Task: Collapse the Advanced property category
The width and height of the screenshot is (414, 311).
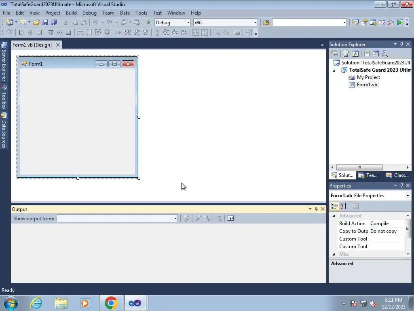Action: (x=334, y=216)
